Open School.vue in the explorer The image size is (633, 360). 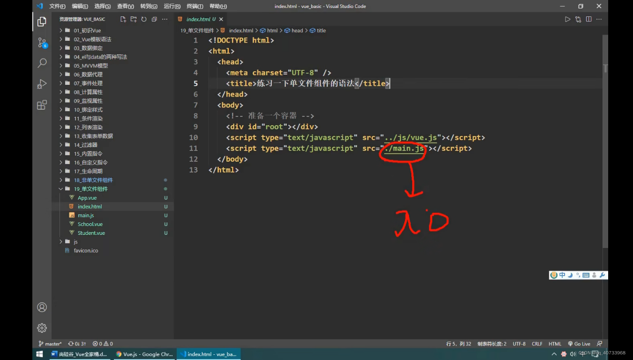(x=112, y=224)
